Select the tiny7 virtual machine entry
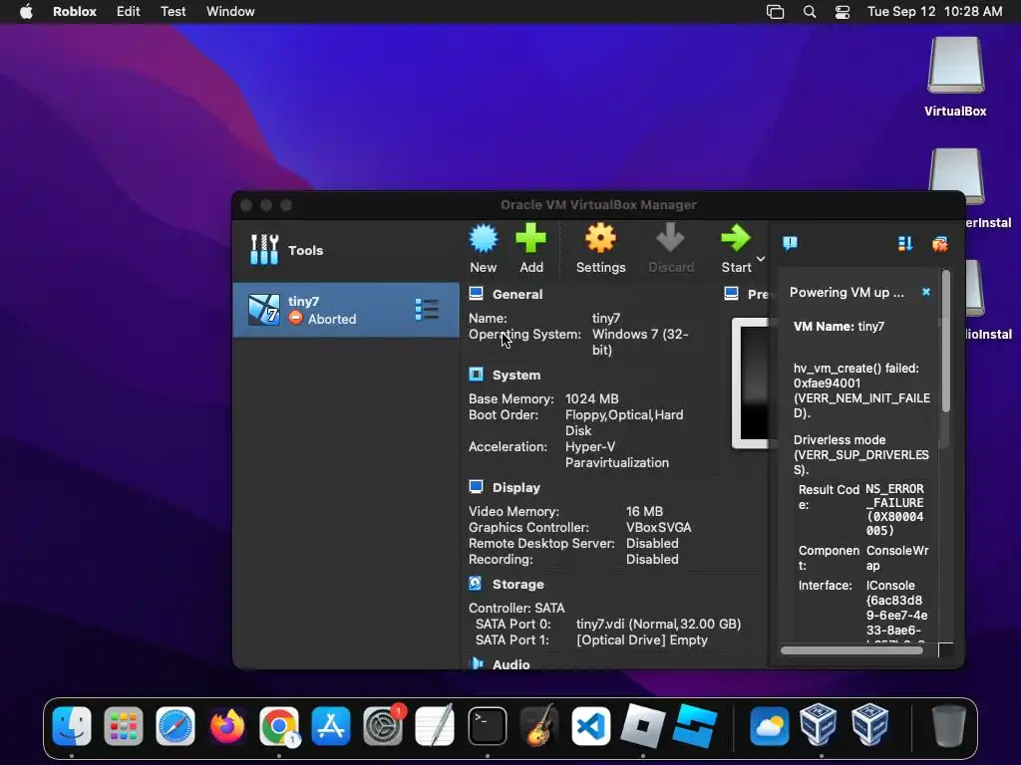 (x=346, y=310)
